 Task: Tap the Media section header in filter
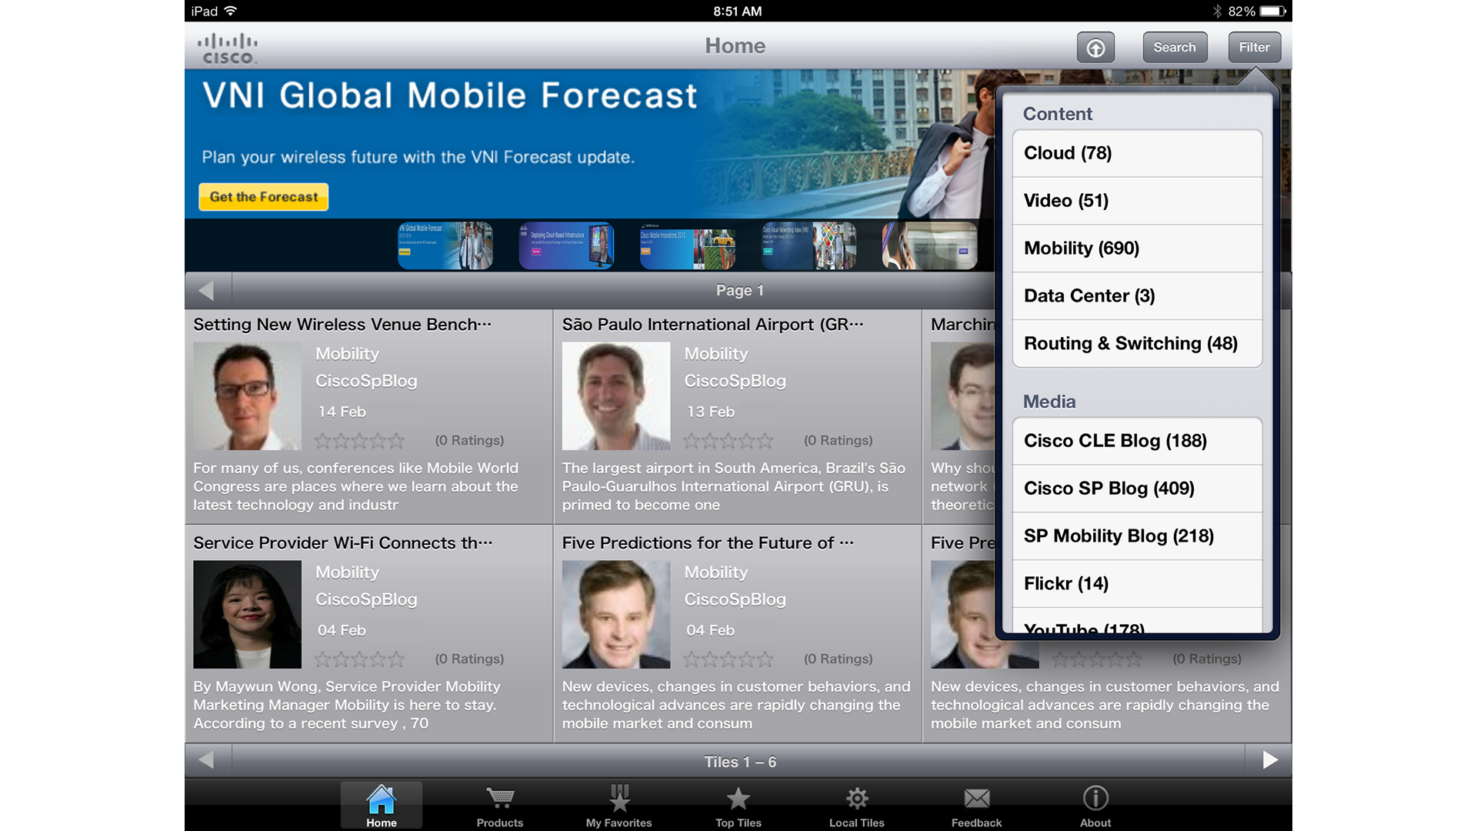pyautogui.click(x=1049, y=402)
